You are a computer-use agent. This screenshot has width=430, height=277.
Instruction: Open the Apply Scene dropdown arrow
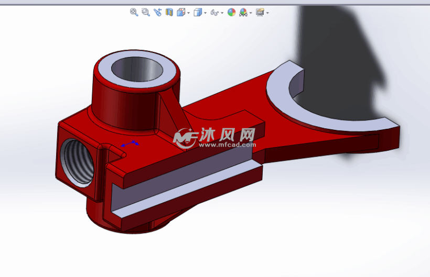pos(251,13)
